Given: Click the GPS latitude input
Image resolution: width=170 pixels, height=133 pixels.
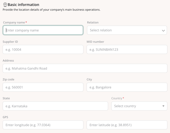Looking at the screenshot, I should tap(127, 125).
